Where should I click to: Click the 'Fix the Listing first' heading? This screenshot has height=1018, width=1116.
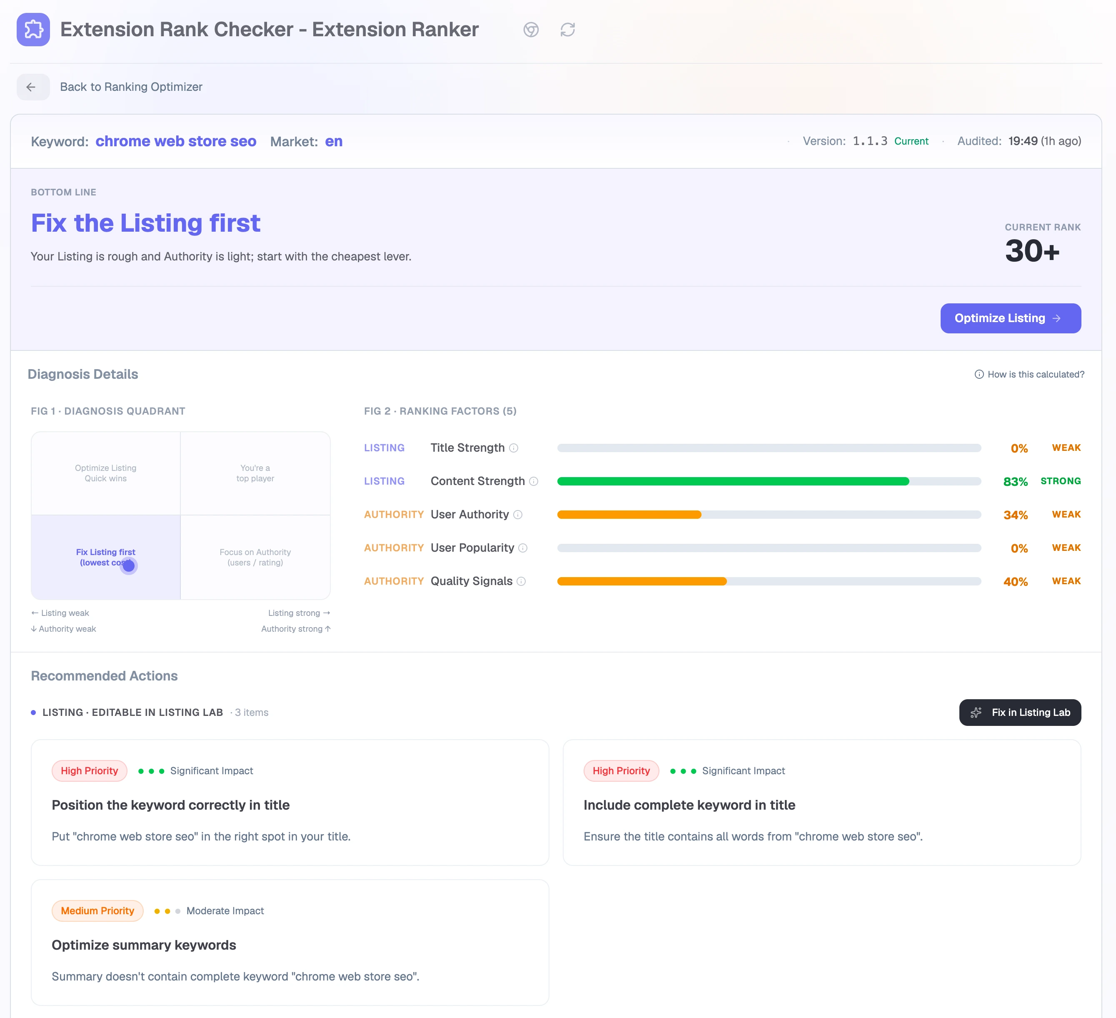pyautogui.click(x=145, y=223)
